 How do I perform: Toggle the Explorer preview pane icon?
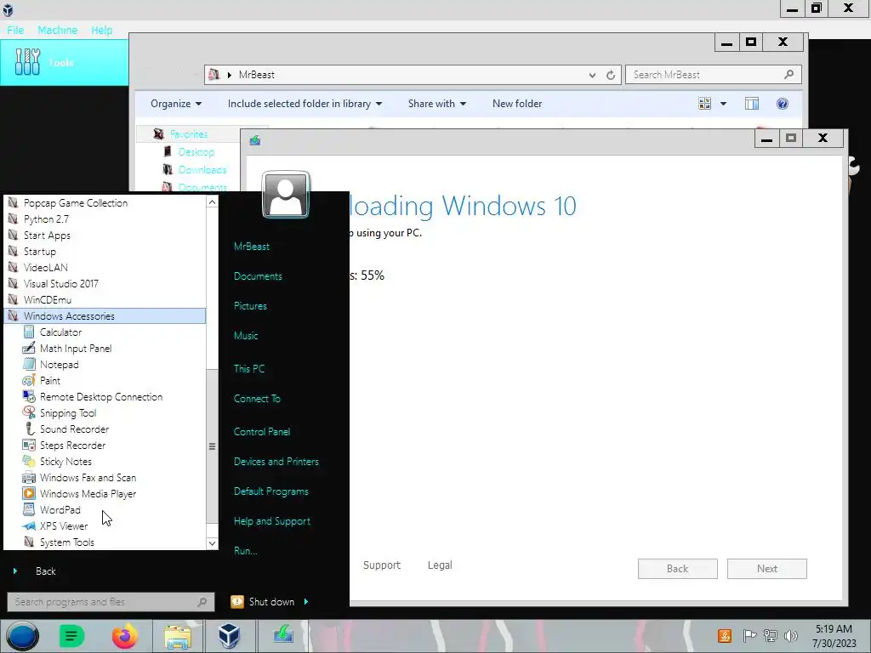click(752, 103)
